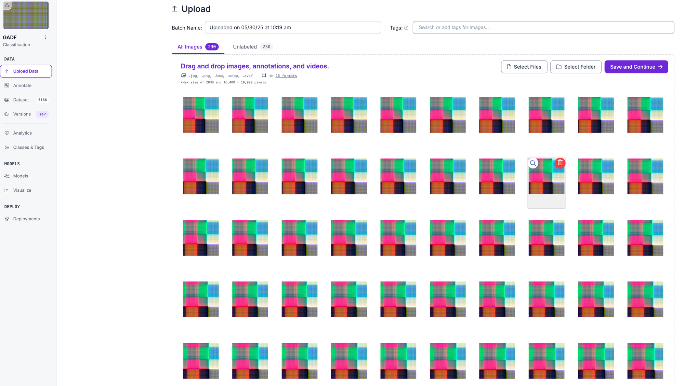This screenshot has width=684, height=386.
Task: Open Annotate in the sidebar
Action: (x=22, y=85)
